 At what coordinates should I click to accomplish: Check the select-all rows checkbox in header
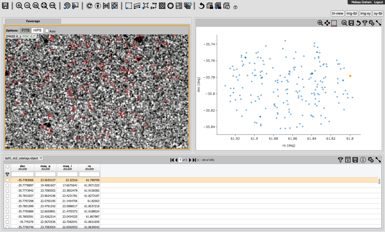pos(7,166)
